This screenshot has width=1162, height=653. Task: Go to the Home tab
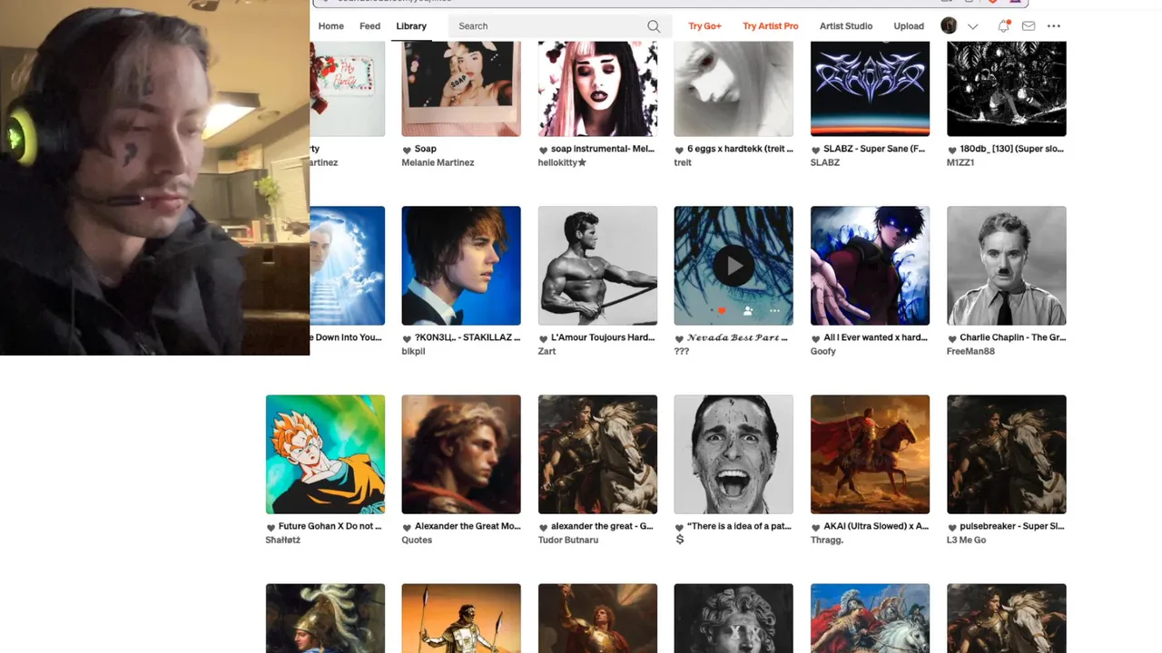click(x=330, y=26)
